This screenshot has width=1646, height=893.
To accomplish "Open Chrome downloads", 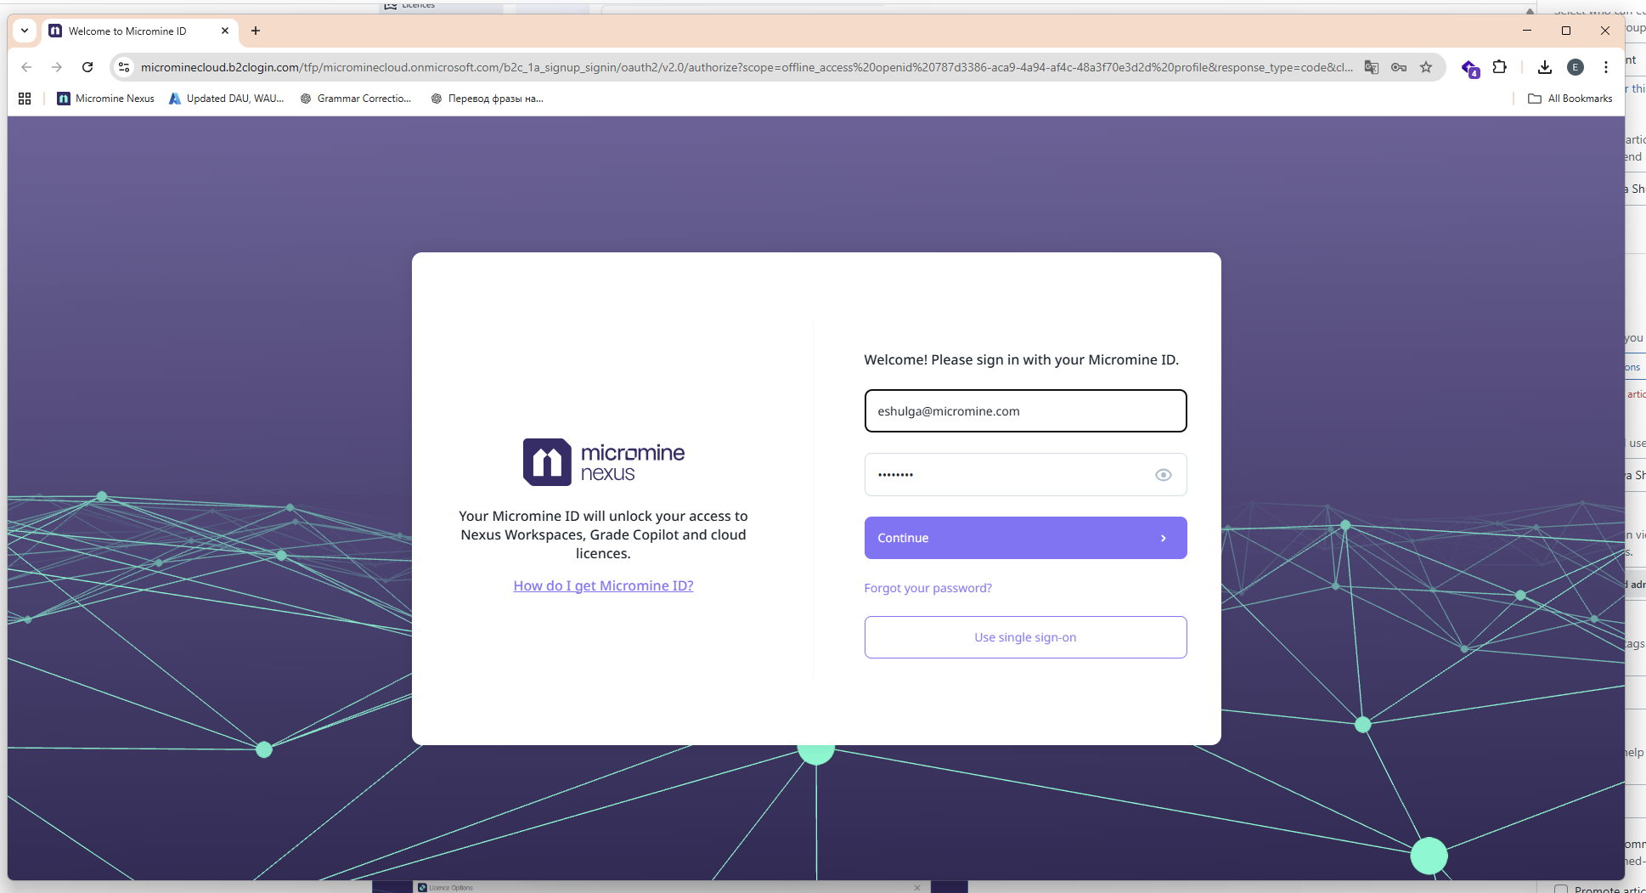I will point(1545,67).
